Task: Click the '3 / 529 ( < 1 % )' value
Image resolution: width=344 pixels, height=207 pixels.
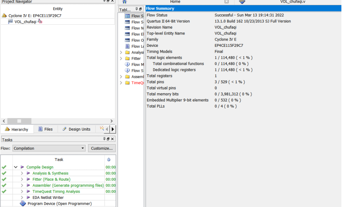Action: coord(230,82)
